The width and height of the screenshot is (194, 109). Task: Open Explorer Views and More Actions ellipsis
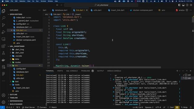(39, 10)
